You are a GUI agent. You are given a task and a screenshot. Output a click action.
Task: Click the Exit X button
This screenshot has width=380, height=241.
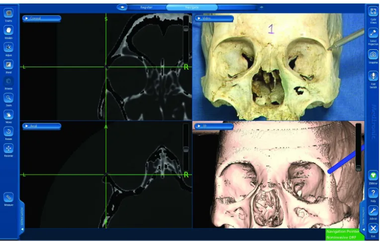tap(373, 229)
